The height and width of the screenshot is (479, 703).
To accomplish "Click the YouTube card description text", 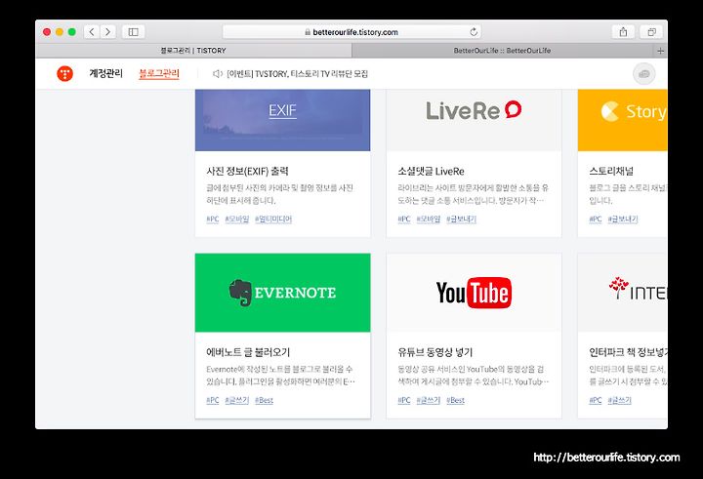I will tap(473, 376).
